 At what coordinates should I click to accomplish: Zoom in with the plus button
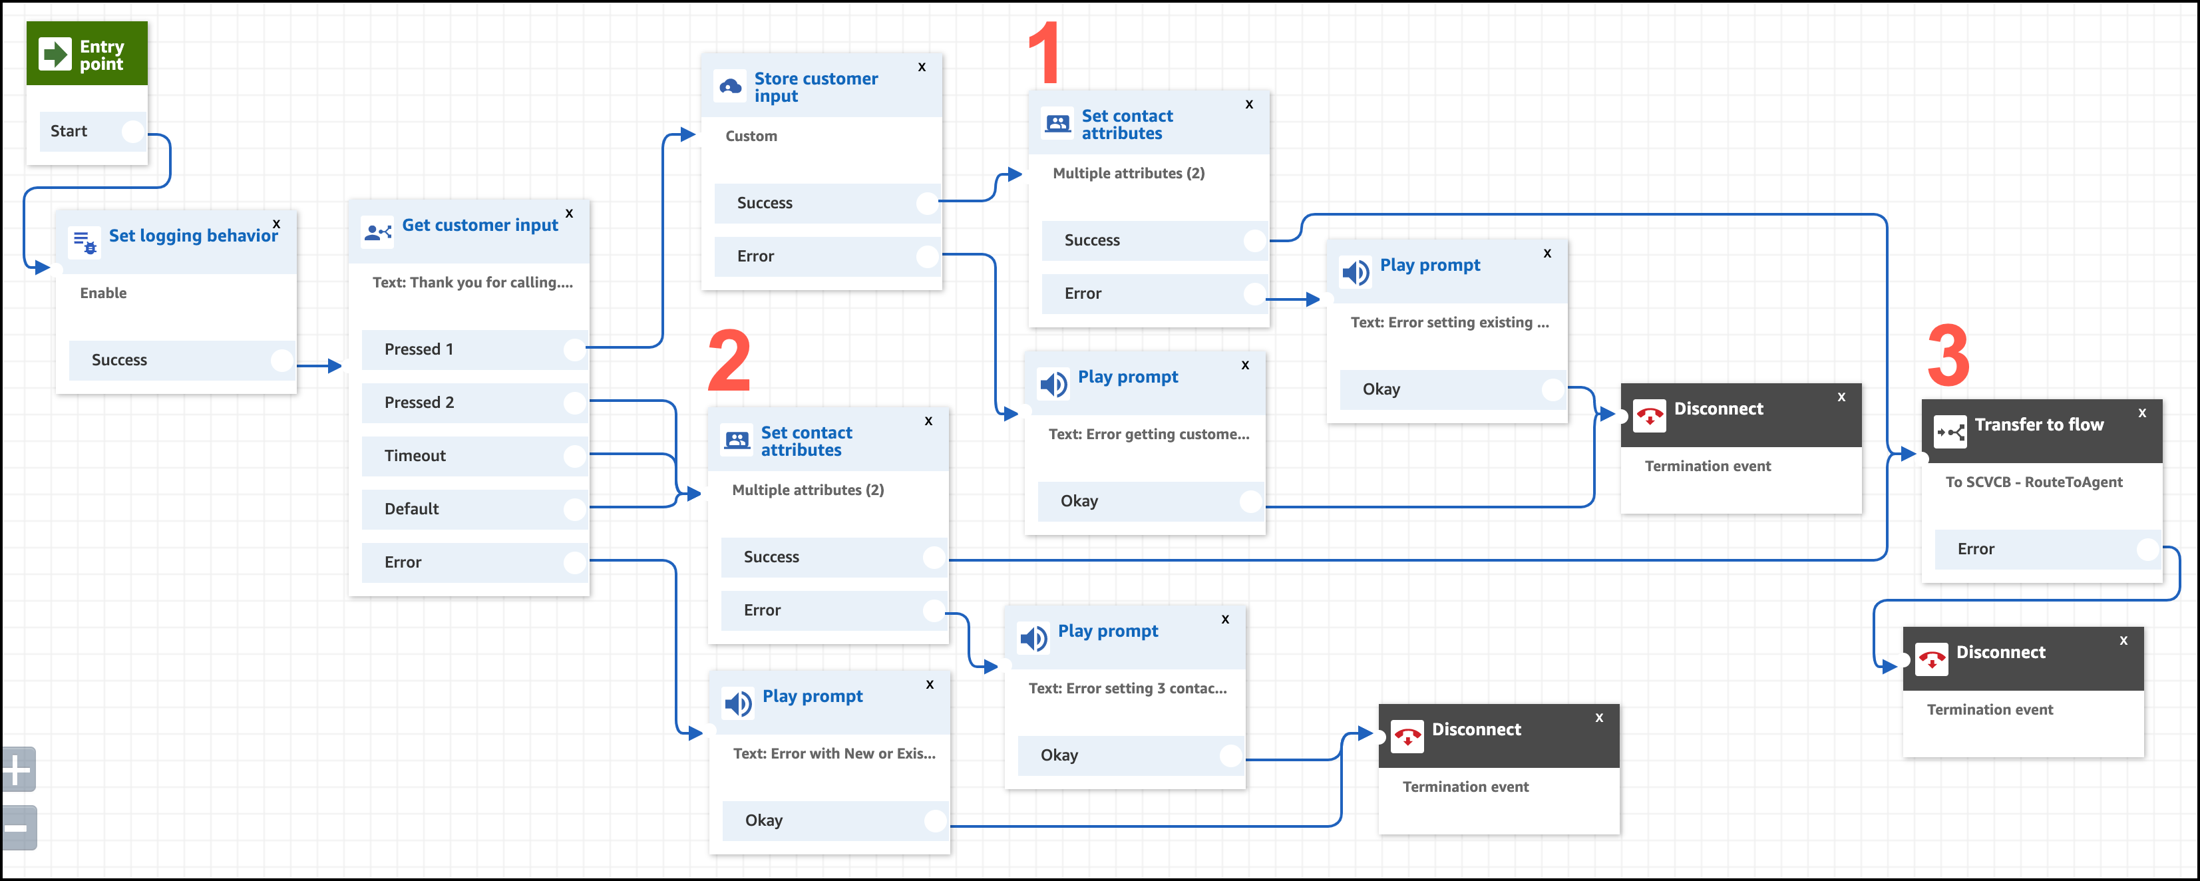tap(18, 770)
